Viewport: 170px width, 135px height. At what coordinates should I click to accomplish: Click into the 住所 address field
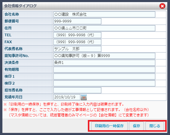click(x=104, y=28)
